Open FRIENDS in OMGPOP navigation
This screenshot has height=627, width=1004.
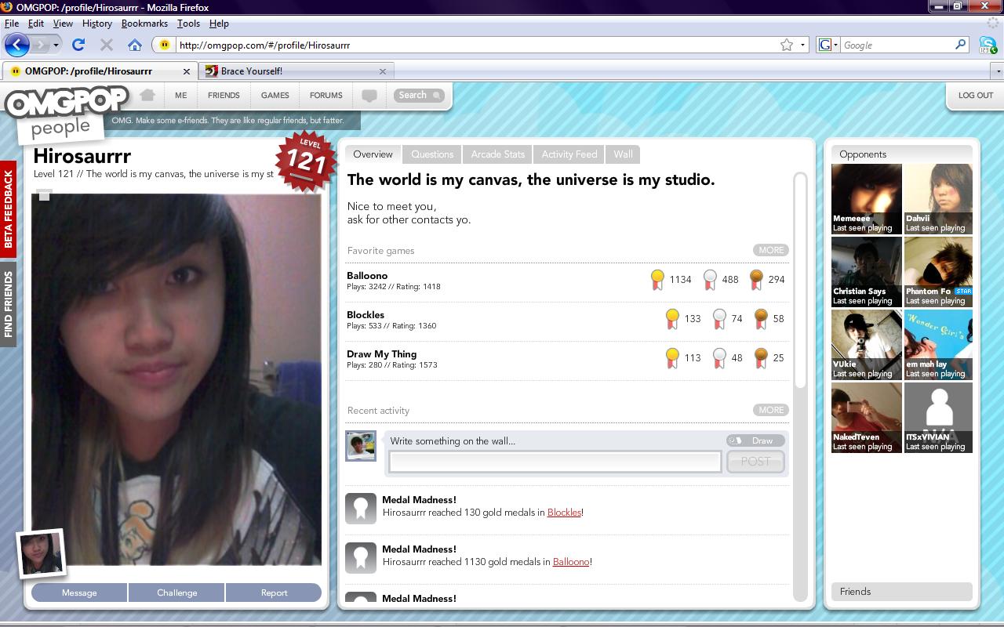(224, 96)
